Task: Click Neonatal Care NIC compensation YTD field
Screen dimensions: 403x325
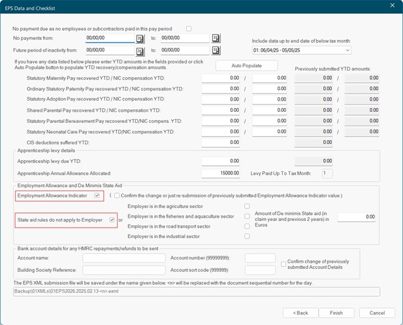Action: point(269,131)
